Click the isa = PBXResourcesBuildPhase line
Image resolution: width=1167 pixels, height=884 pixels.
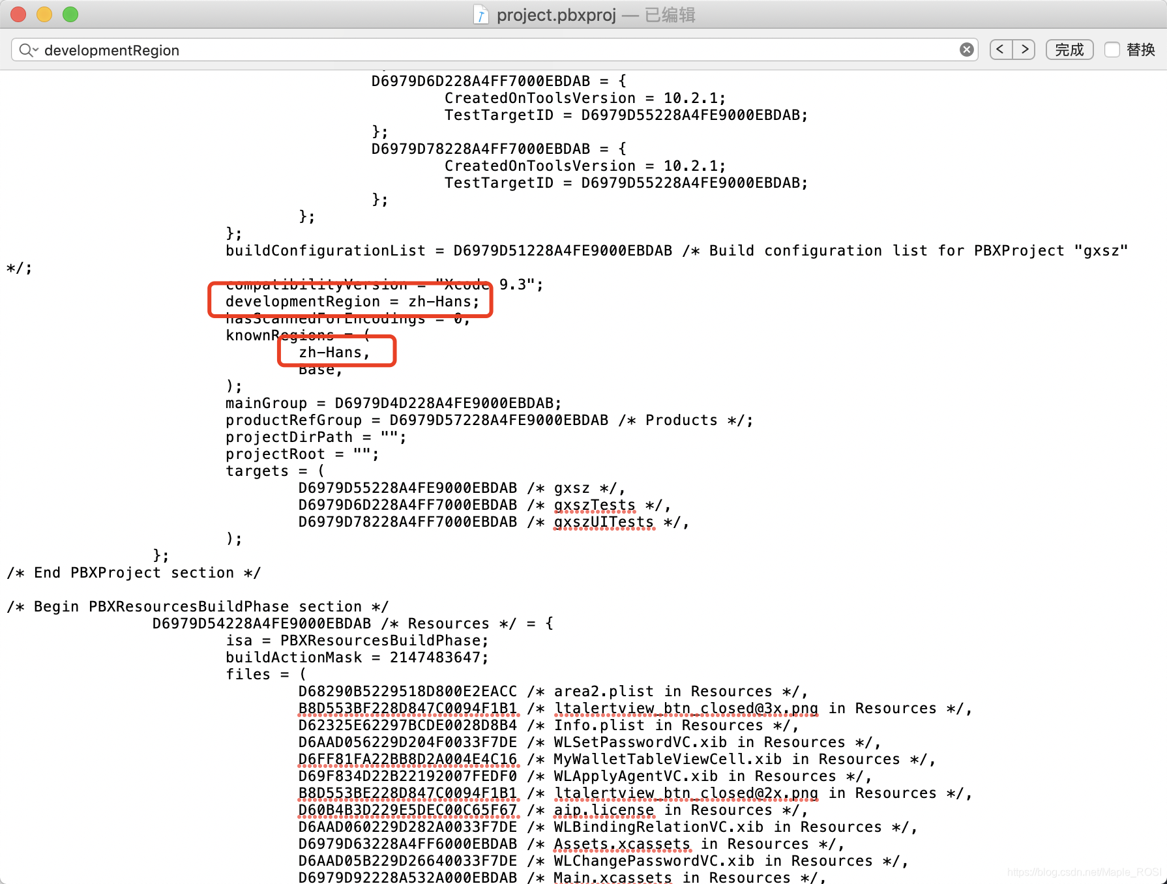click(x=357, y=640)
